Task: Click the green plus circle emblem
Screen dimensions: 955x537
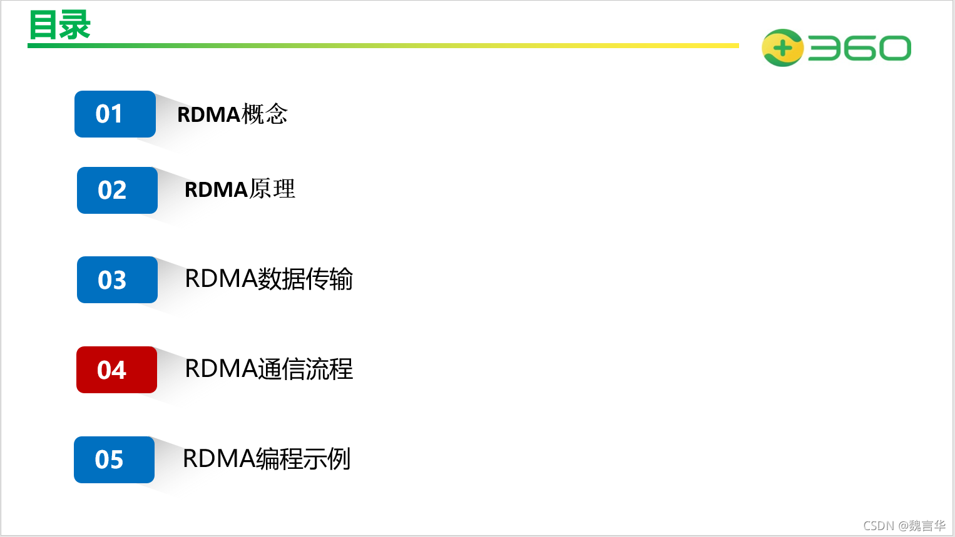Action: pos(782,48)
